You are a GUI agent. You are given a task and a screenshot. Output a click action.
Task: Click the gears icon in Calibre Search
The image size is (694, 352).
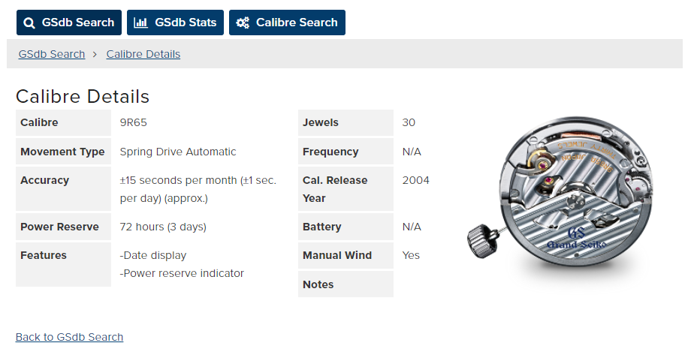click(x=243, y=23)
